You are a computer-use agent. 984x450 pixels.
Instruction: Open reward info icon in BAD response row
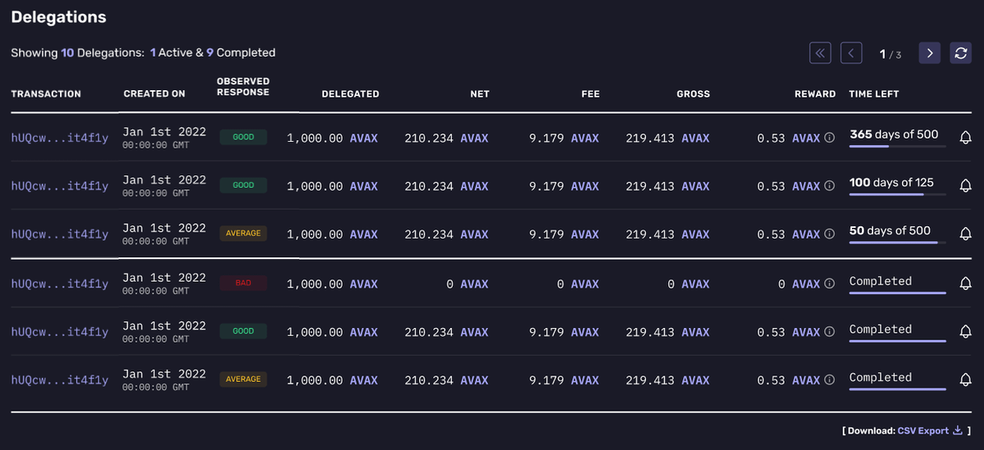point(829,284)
